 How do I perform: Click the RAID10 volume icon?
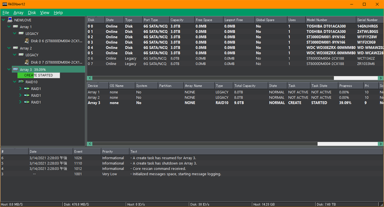21,82
